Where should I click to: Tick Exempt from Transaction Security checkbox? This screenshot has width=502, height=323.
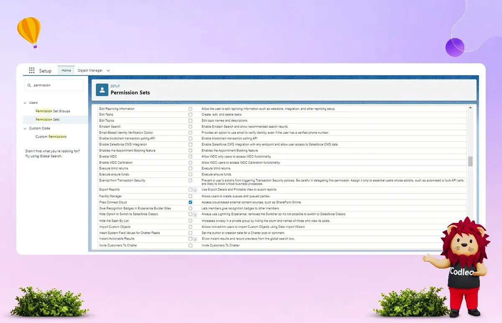pyautogui.click(x=190, y=181)
